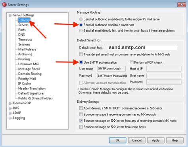Open the DNS settings page
The width and height of the screenshot is (188, 147).
tap(21, 35)
